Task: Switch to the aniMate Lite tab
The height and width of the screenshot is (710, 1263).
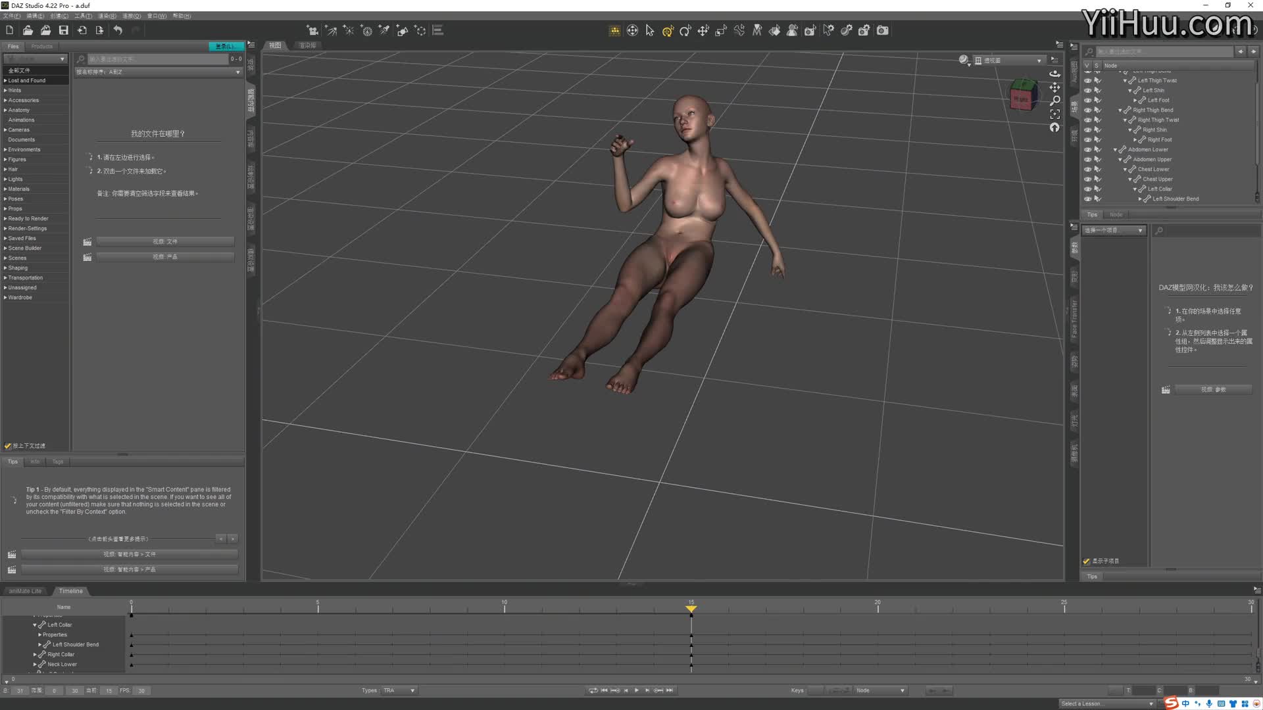Action: coord(25,591)
